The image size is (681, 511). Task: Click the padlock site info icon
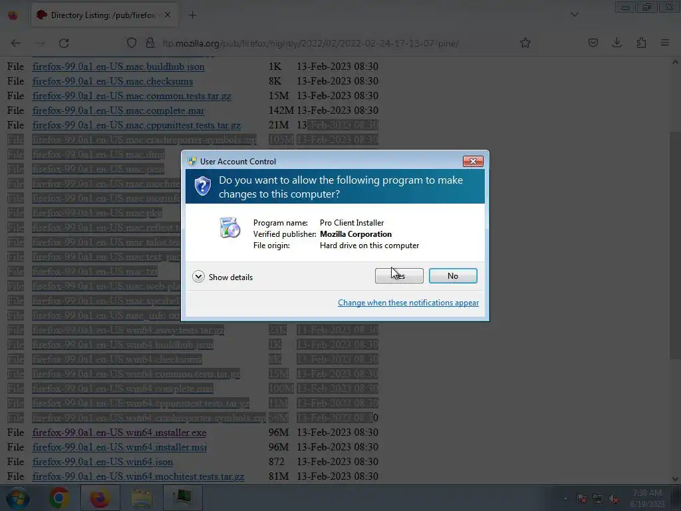click(150, 43)
